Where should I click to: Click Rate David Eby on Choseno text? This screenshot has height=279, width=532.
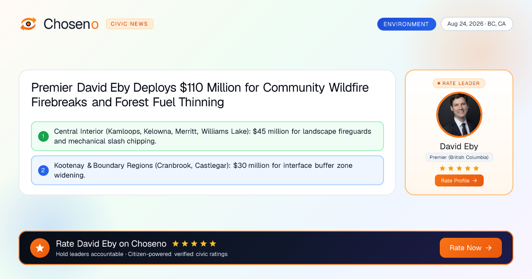tap(111, 244)
